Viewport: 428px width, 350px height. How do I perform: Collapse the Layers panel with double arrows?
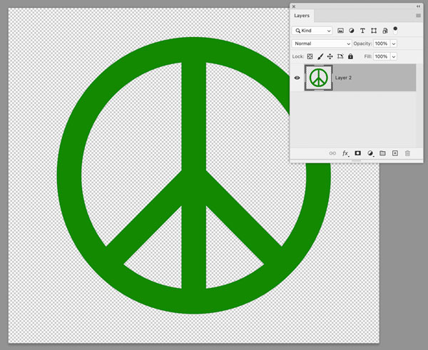point(418,6)
